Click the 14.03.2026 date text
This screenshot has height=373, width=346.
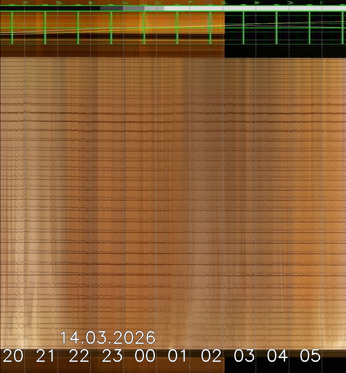(x=107, y=338)
